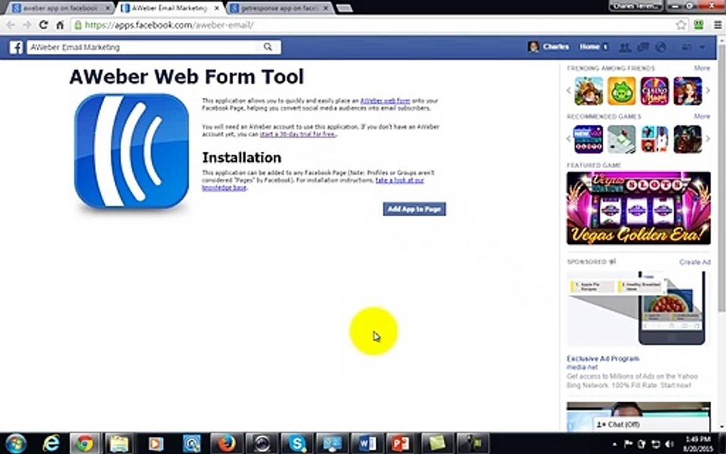Open the Chrome hamburger menu
Screen dimensions: 726x454
click(717, 25)
